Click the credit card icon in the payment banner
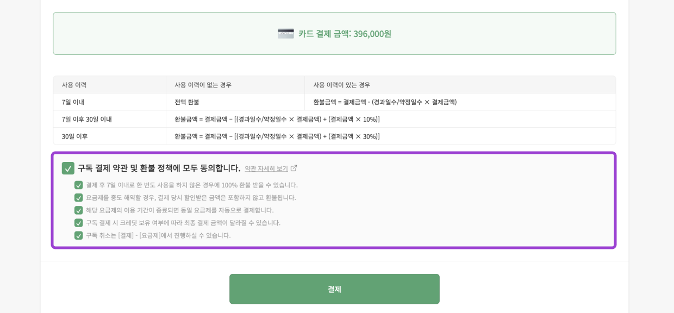 click(x=285, y=34)
